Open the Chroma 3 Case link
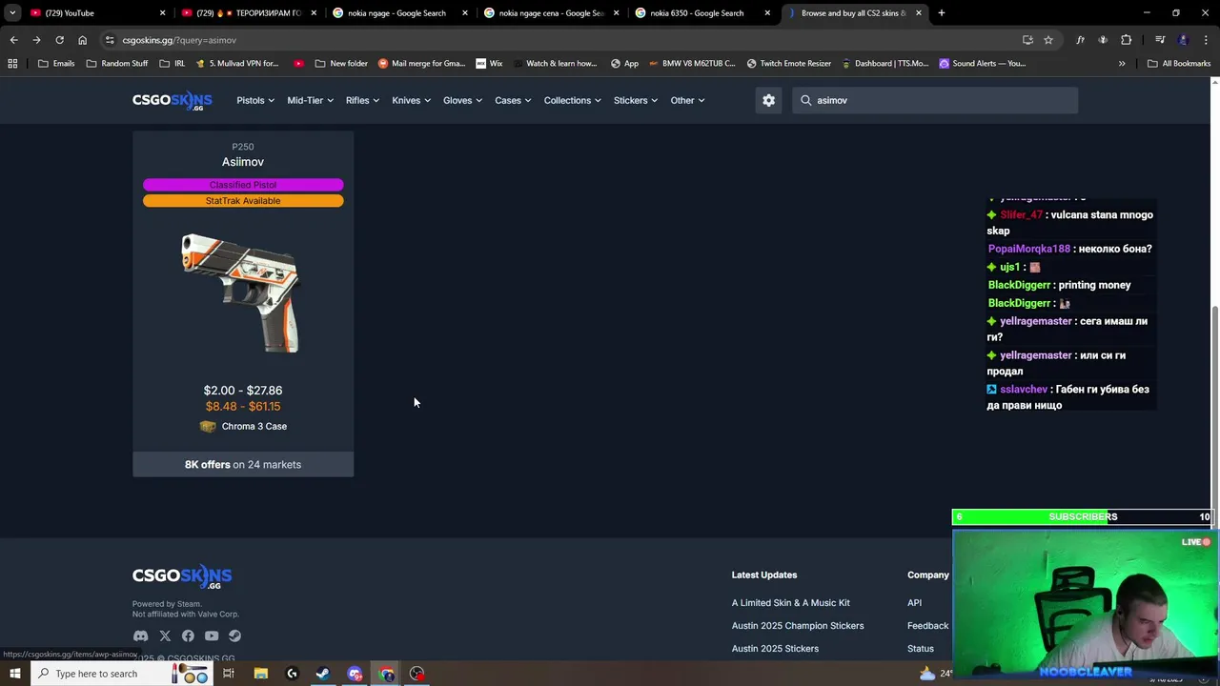The image size is (1220, 686). point(254,426)
